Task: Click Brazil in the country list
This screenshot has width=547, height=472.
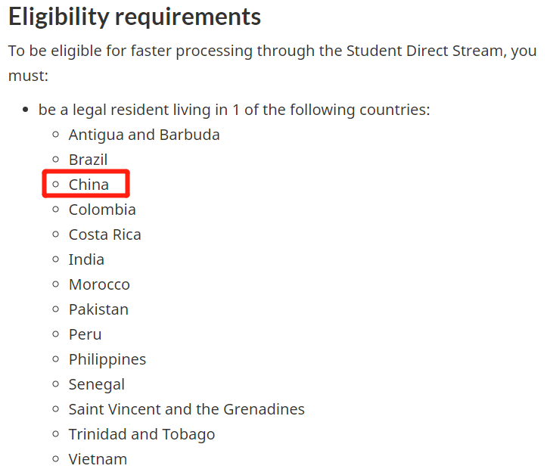Action: 88,160
